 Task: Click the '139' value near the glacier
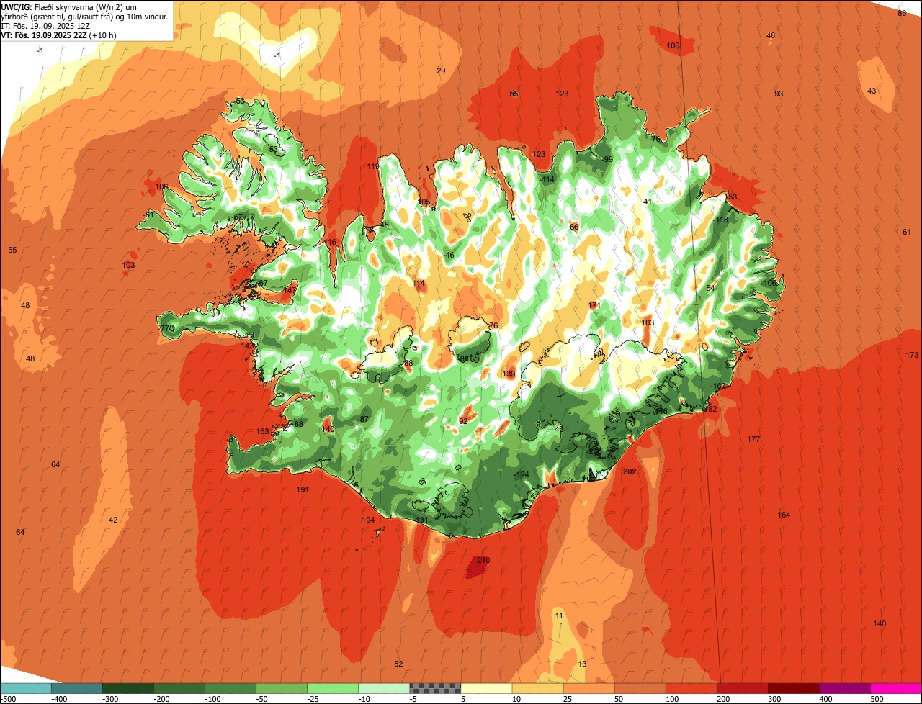[509, 374]
